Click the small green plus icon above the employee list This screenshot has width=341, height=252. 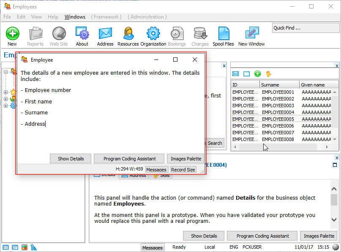pos(257,74)
